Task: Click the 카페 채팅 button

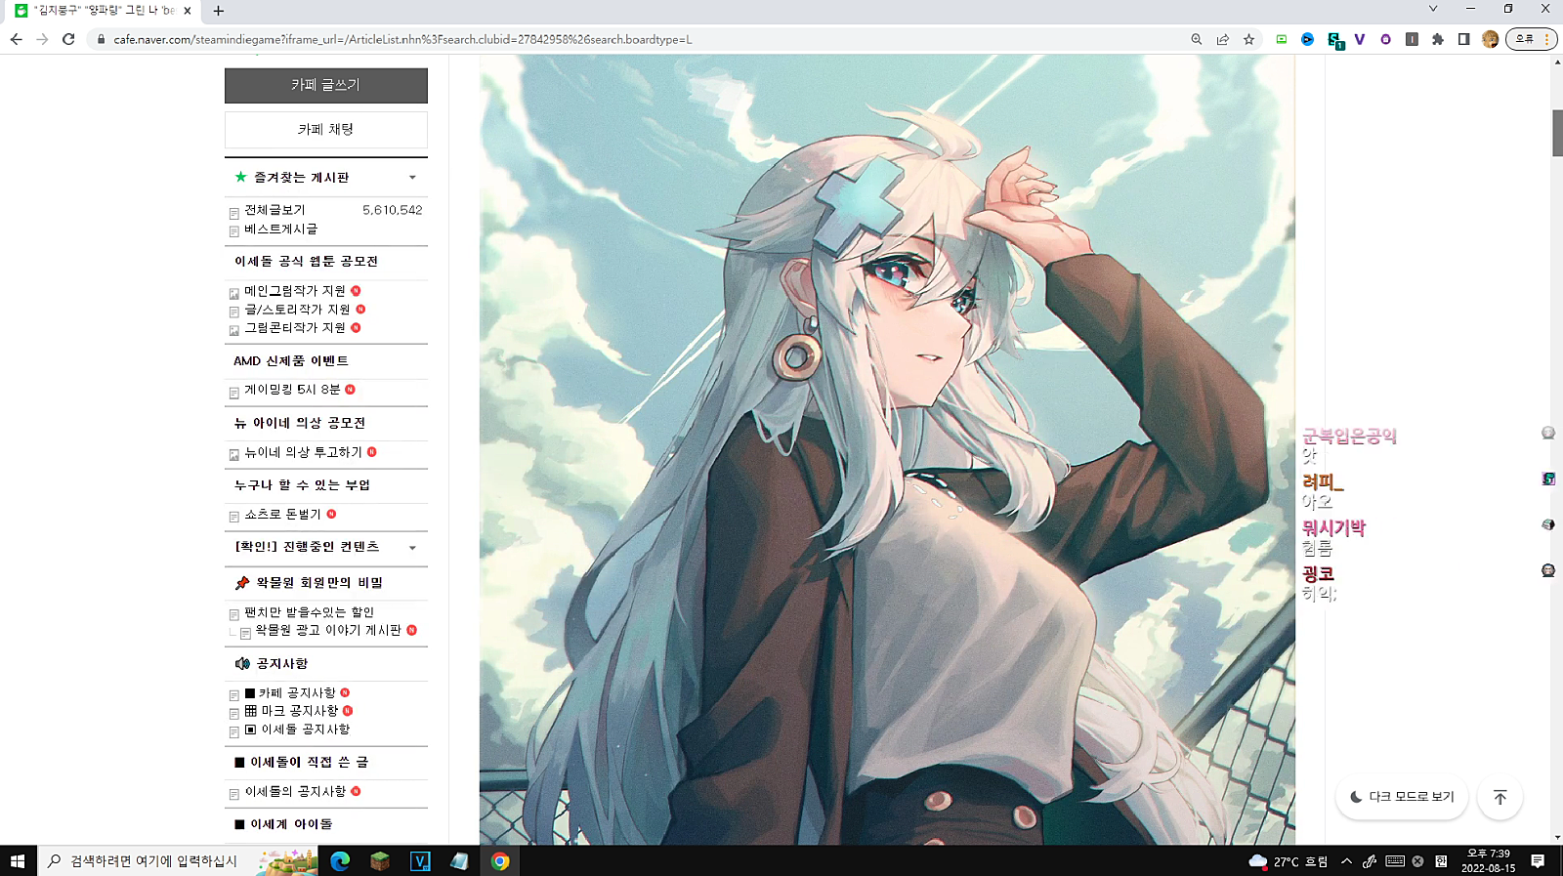Action: [x=326, y=129]
